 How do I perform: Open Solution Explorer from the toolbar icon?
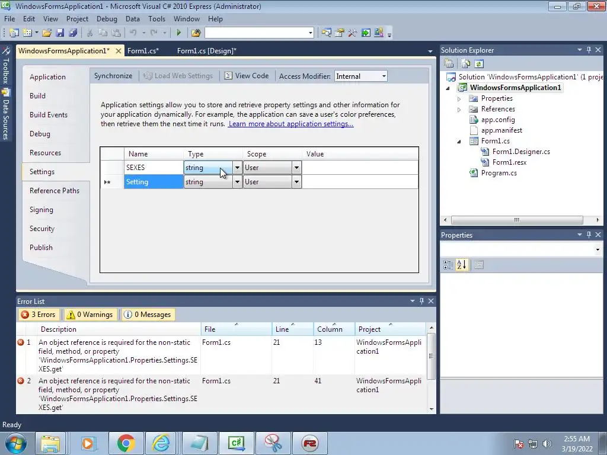click(x=327, y=33)
